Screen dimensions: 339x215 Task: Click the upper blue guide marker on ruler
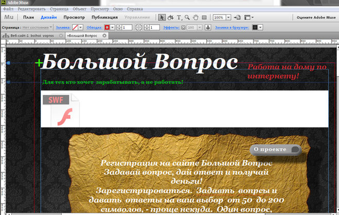coord(8,63)
